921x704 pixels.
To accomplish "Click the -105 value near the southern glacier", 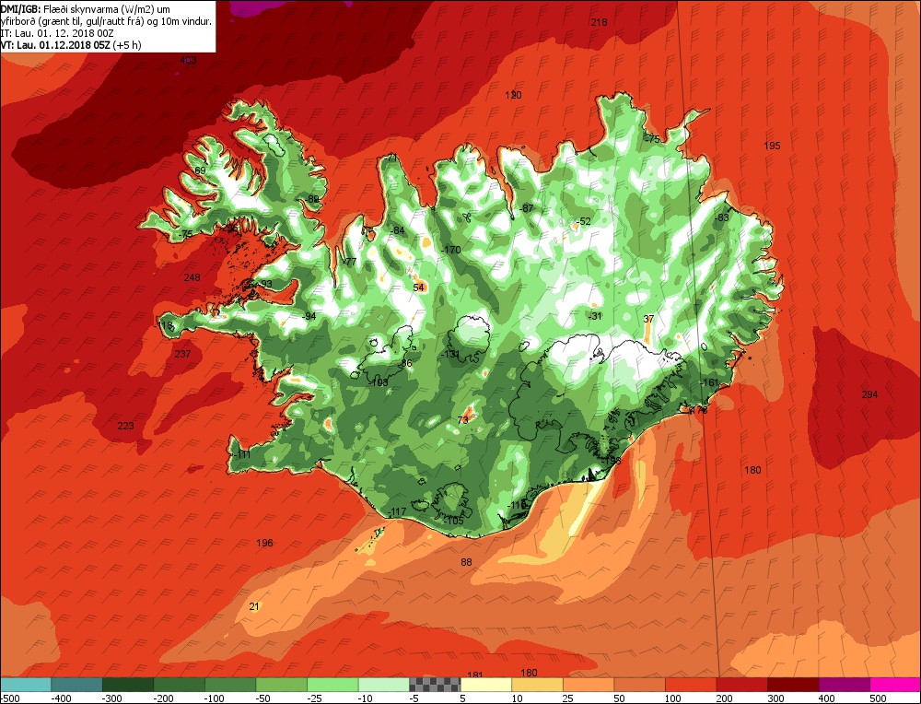I will click(x=453, y=522).
